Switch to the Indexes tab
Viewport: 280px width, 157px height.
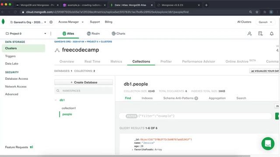click(147, 98)
